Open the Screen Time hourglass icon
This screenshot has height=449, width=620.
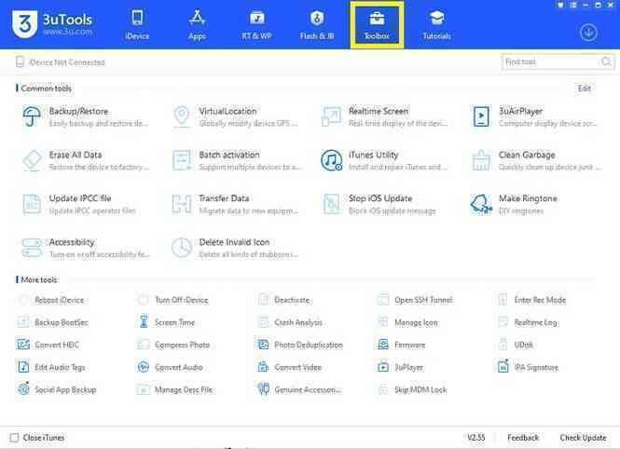pos(144,322)
